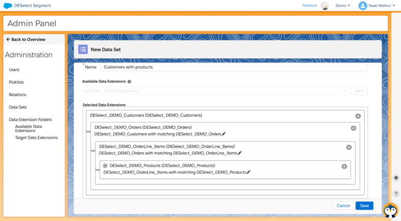Edit the OrderLine_Items with matching Products relation
401x221 pixels.
coord(249,172)
